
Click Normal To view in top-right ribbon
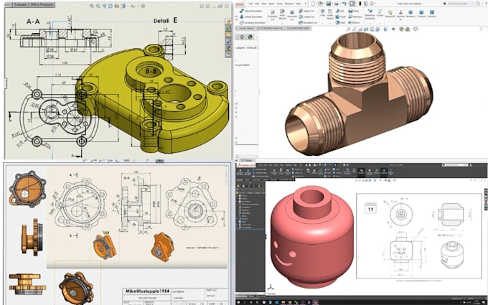click(400, 14)
